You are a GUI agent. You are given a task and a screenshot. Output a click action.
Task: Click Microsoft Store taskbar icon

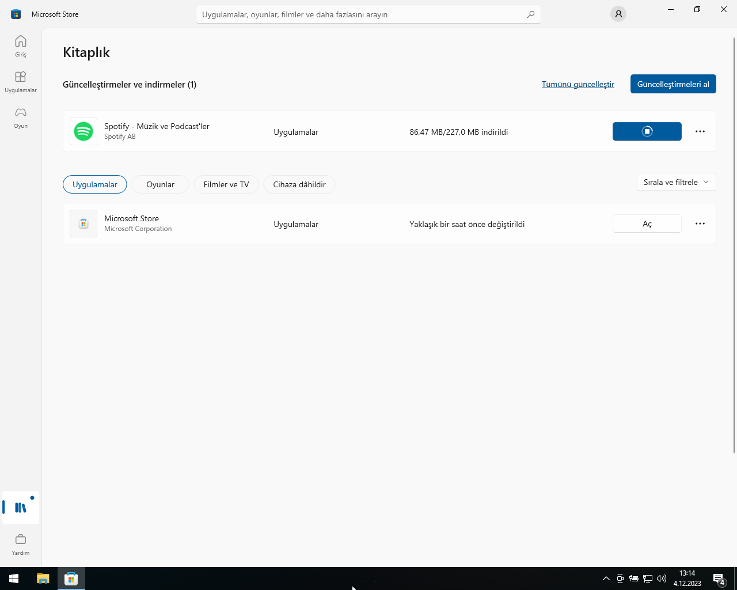71,578
